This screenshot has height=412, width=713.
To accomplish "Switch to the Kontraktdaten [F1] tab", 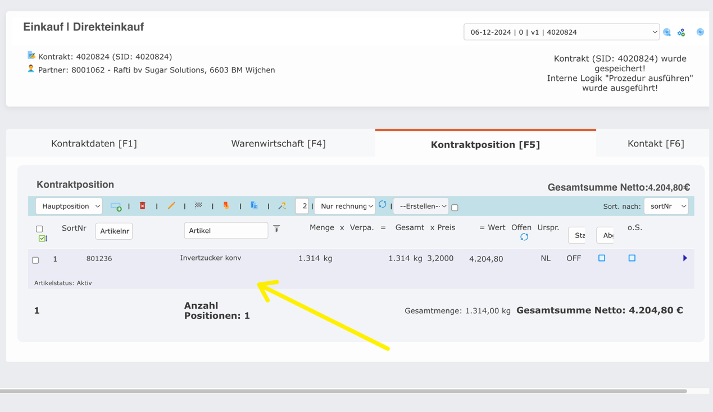I will [94, 143].
